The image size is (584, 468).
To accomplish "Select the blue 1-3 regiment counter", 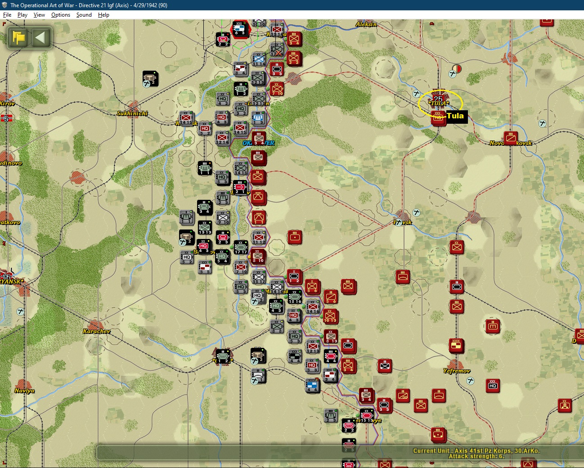I will (x=259, y=118).
